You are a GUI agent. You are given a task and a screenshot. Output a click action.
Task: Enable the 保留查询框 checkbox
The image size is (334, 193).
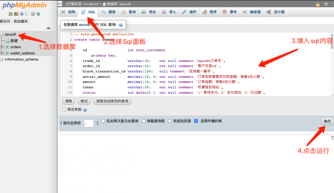click(143, 121)
